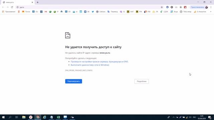214x120 pixels.
Task: Show hidden system tray icons
Action: pyautogui.click(x=174, y=117)
